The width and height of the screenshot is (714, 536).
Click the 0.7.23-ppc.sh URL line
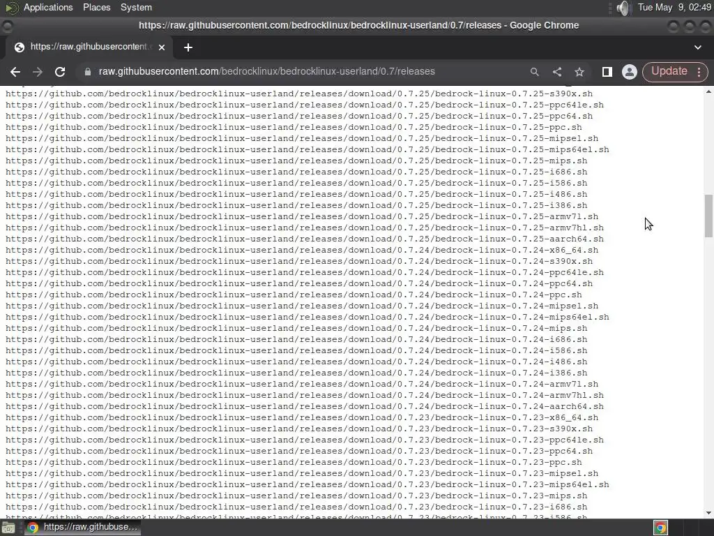(294, 462)
